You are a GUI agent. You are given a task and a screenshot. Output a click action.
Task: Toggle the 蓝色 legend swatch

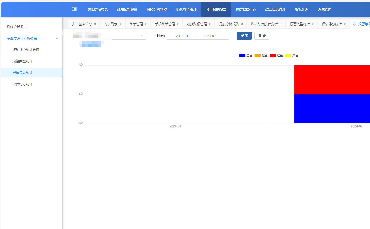pyautogui.click(x=242, y=55)
